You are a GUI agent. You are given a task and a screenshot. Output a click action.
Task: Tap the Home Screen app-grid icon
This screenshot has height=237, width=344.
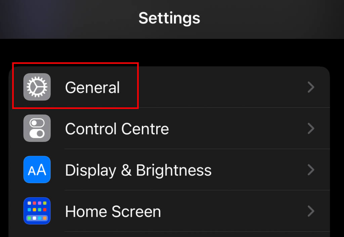pyautogui.click(x=37, y=211)
